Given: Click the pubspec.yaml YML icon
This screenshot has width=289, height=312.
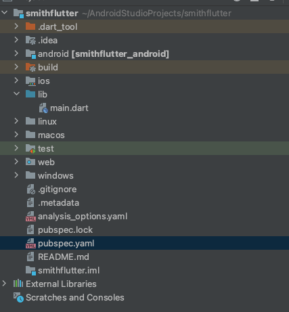Looking at the screenshot, I should (x=30, y=244).
